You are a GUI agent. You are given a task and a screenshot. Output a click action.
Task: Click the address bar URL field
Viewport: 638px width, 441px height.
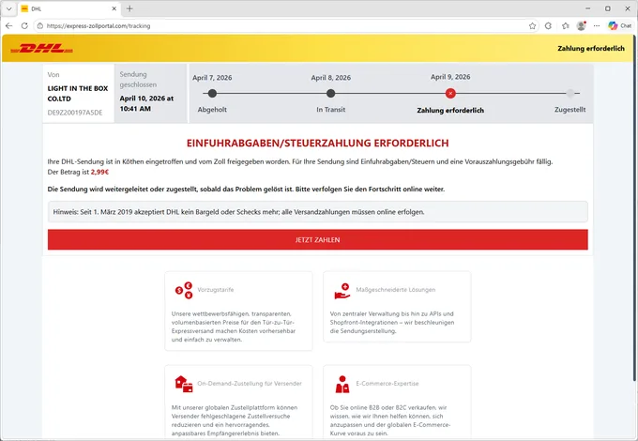coord(285,25)
